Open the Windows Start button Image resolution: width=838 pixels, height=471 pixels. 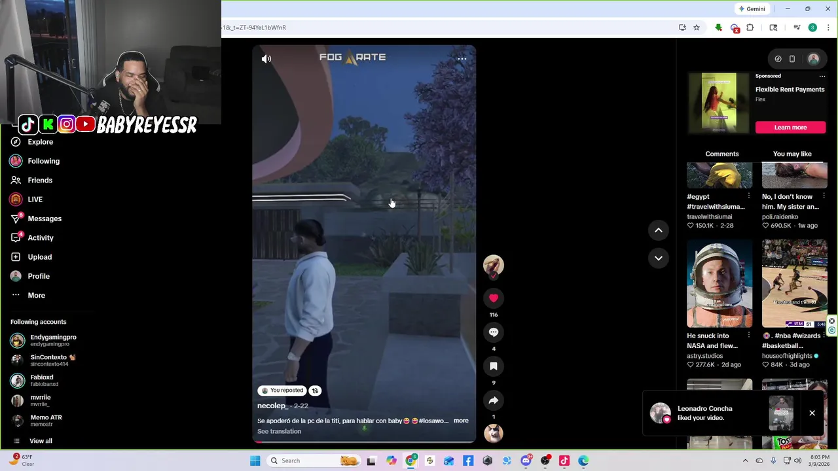[x=255, y=461]
